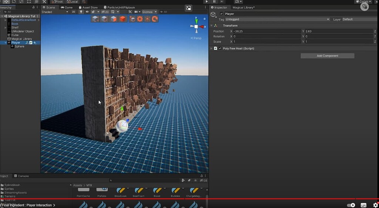Open YouTube player settings gear
379x208 pixels.
375,205
